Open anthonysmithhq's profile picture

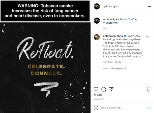pos(97,37)
